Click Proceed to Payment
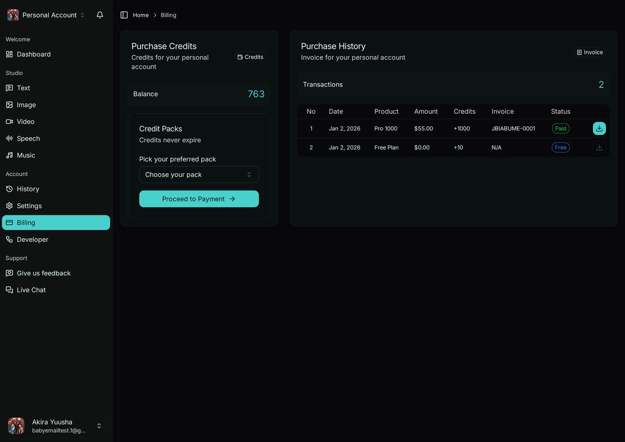625x442 pixels. 199,199
